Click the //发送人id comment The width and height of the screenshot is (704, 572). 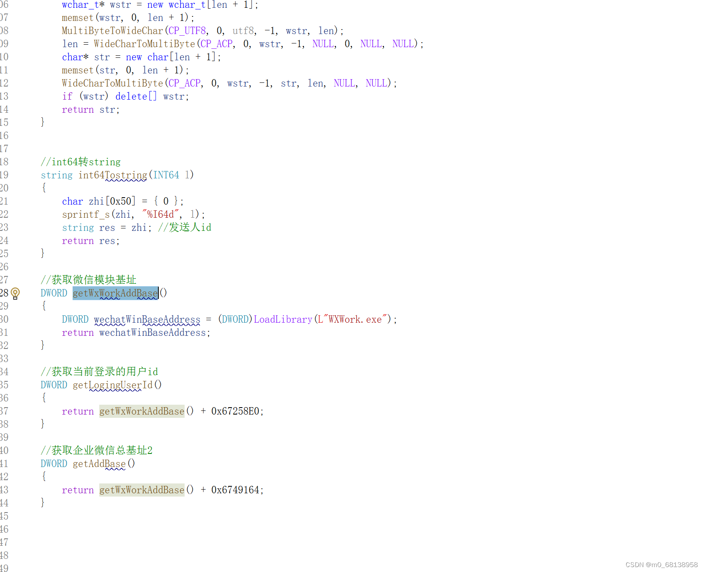[185, 228]
